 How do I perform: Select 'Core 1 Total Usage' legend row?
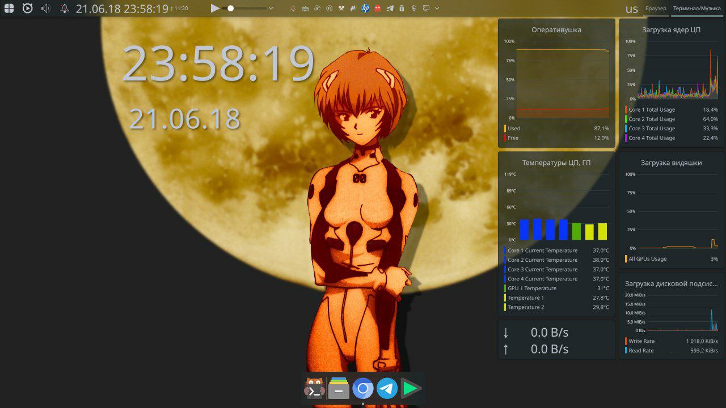[672, 109]
